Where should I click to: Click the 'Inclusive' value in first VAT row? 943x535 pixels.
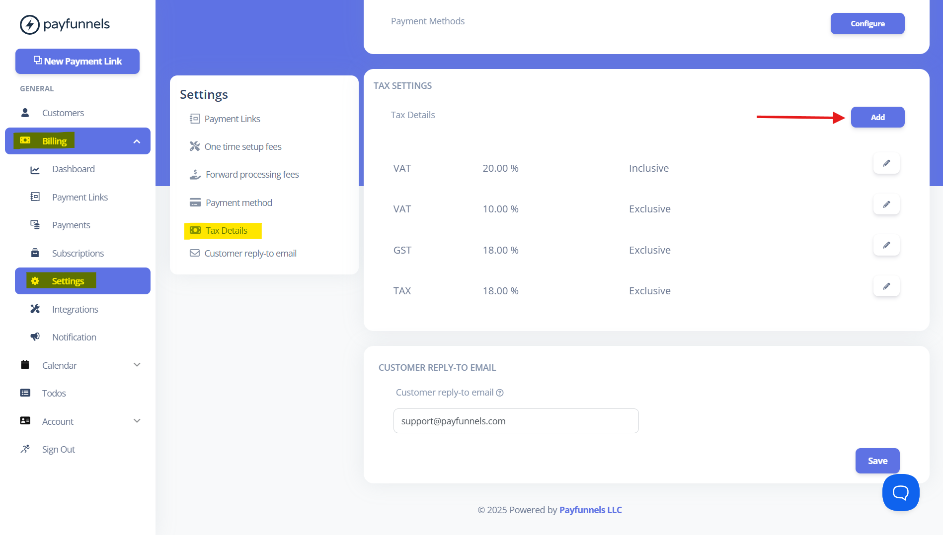[x=649, y=168]
